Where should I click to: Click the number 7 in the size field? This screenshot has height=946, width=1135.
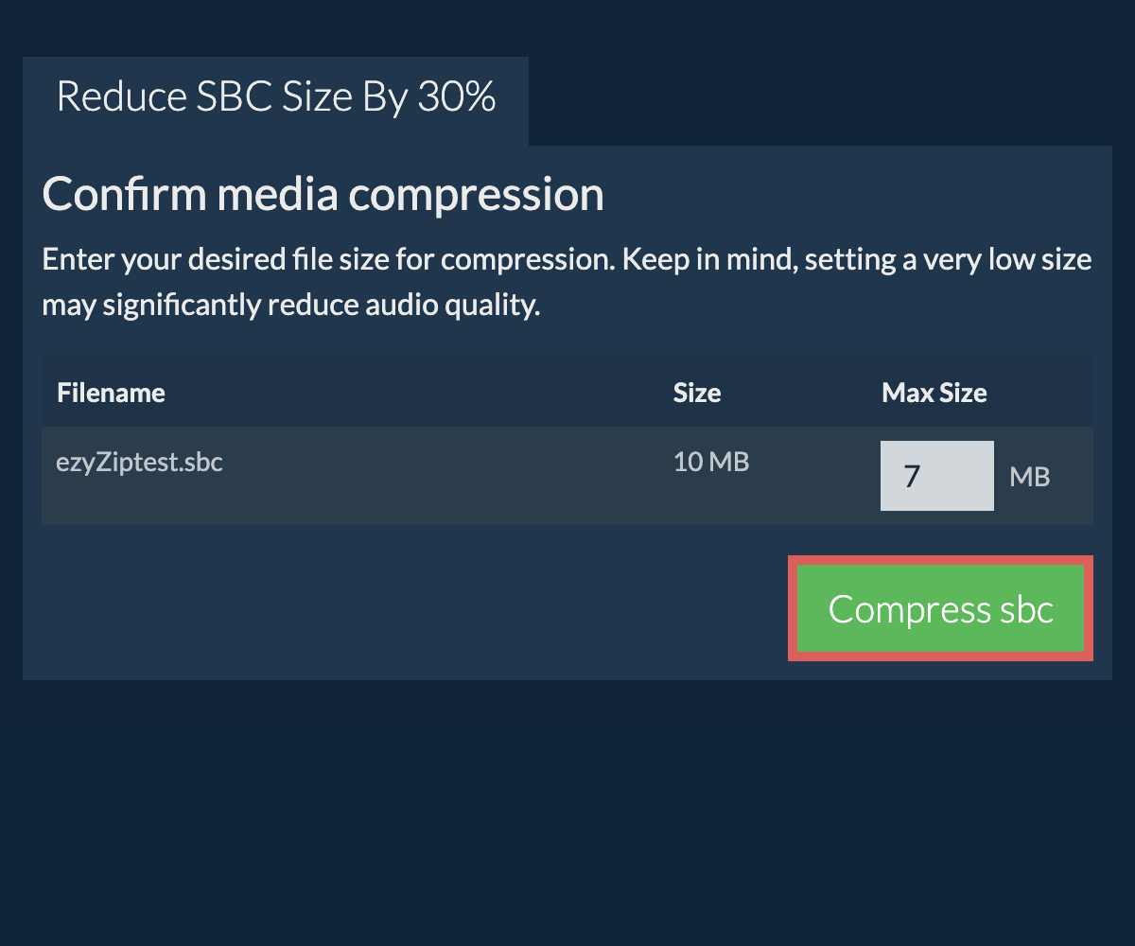point(912,476)
